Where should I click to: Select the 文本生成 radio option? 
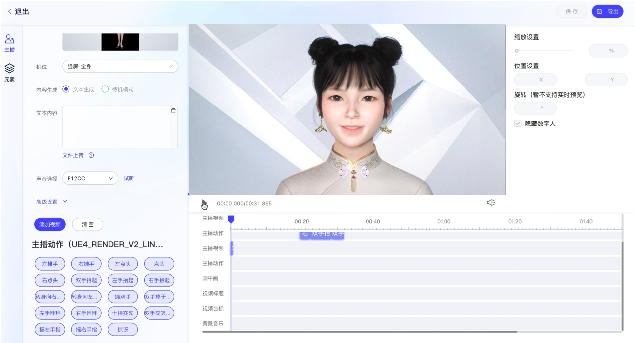point(66,89)
